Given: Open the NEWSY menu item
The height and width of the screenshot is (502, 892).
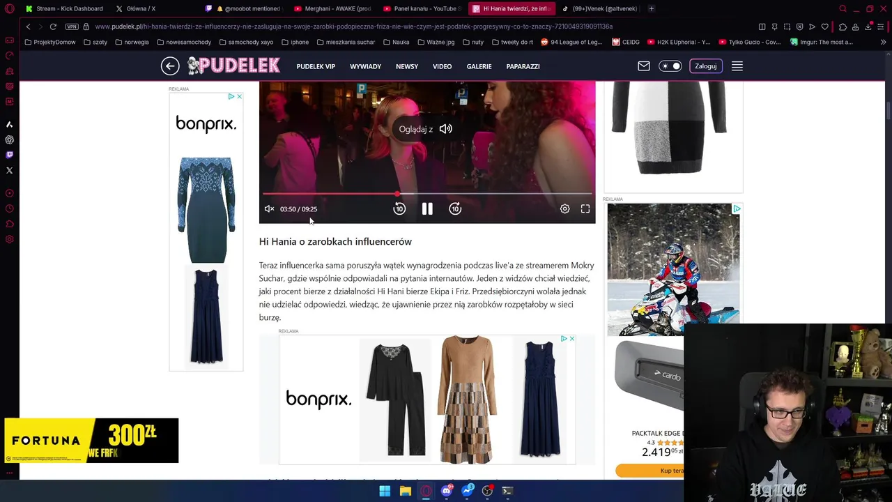Looking at the screenshot, I should click(407, 66).
